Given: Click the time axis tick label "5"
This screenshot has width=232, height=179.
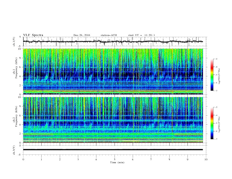Looking at the screenshot, I should point(115,159).
